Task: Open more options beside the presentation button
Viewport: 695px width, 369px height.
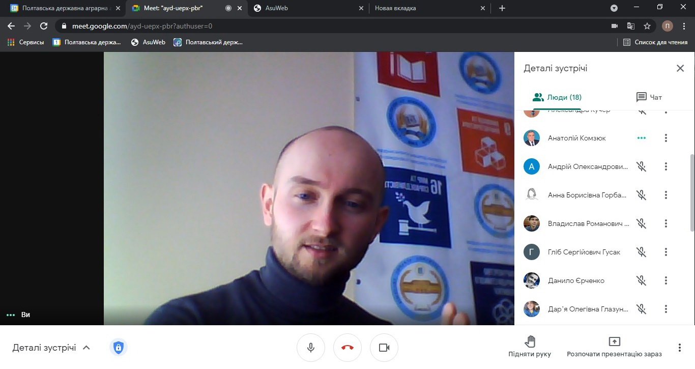Action: 680,348
